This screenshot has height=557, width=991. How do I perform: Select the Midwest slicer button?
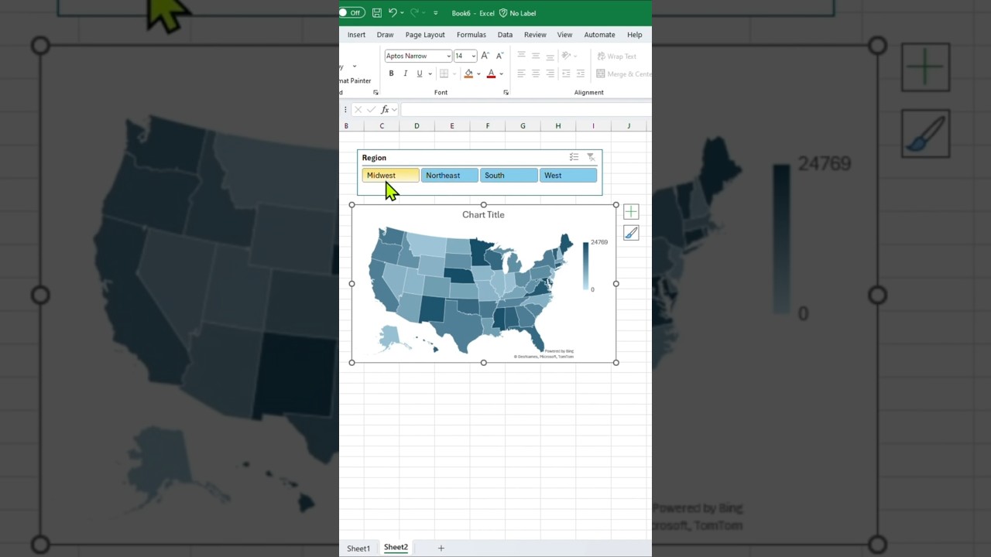pos(390,176)
